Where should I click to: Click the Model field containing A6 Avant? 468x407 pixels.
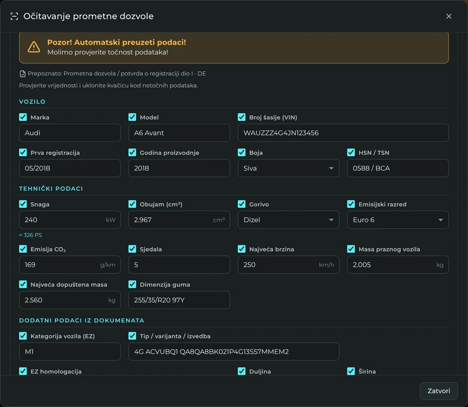tap(179, 133)
